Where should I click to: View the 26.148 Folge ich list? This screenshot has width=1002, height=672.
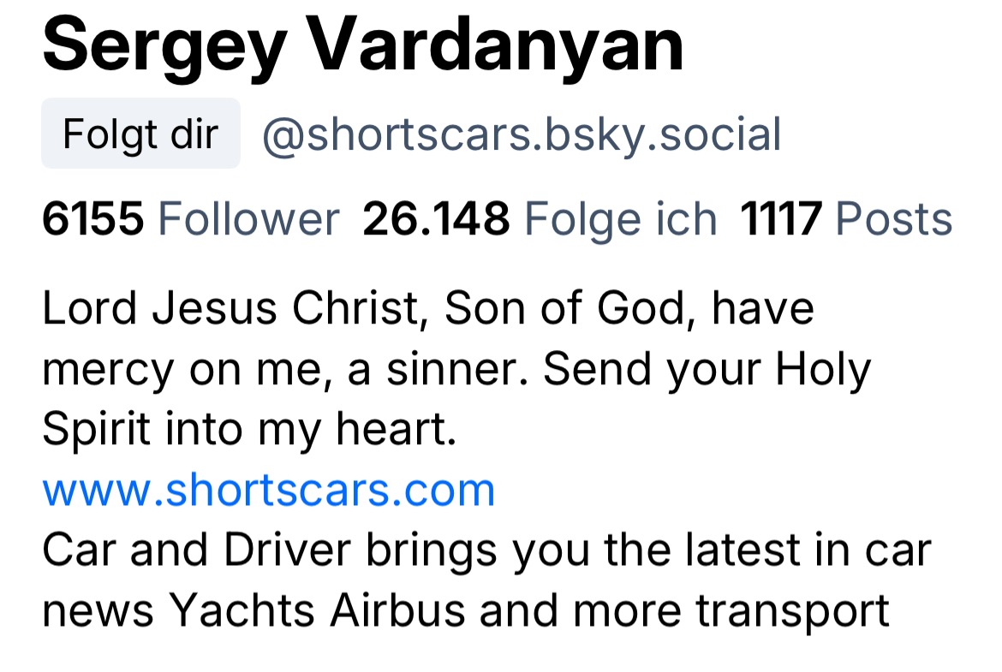(540, 219)
